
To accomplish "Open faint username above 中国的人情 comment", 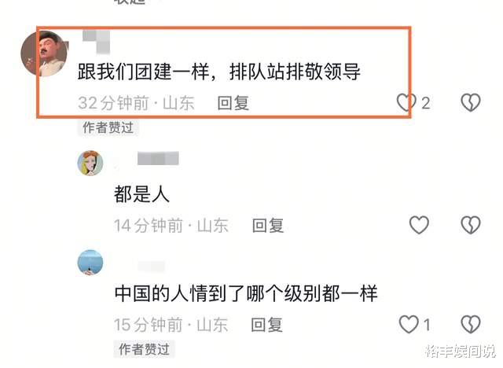I will click(x=152, y=267).
